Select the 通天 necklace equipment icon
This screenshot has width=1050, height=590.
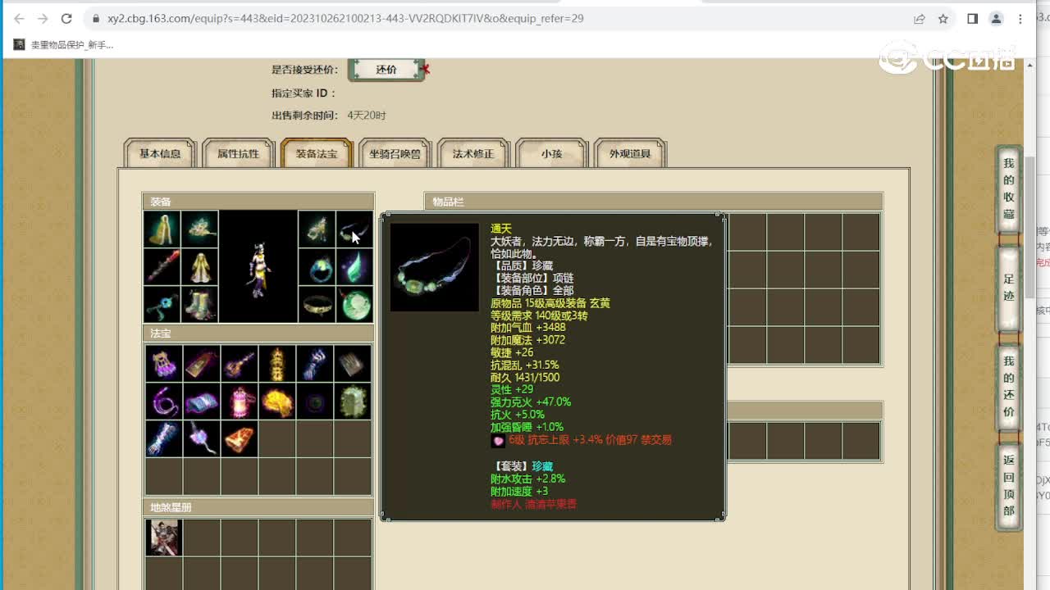pyautogui.click(x=354, y=229)
